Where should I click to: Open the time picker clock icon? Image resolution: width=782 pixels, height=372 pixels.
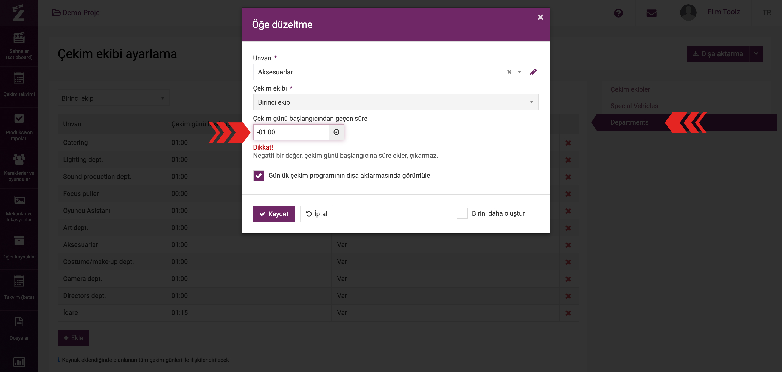[336, 132]
